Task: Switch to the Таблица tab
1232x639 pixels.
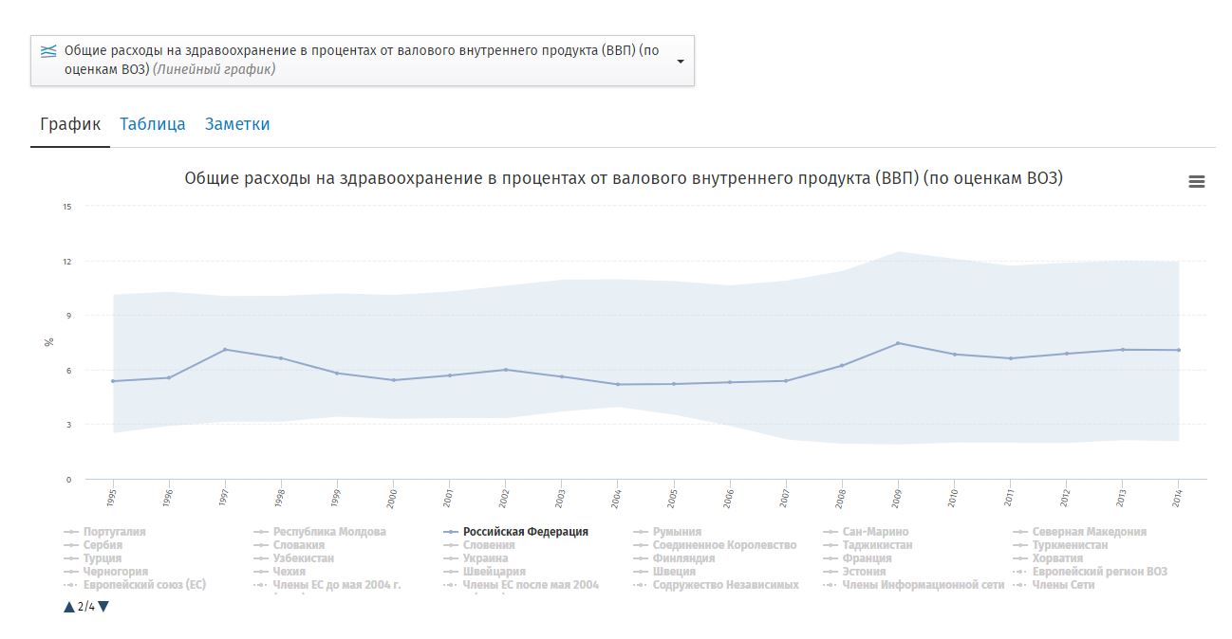Action: (x=152, y=124)
